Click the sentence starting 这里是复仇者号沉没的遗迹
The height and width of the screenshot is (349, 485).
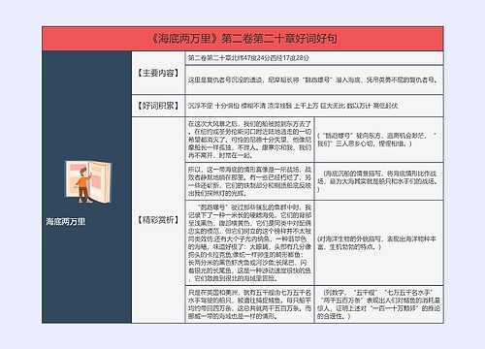coord(313,80)
